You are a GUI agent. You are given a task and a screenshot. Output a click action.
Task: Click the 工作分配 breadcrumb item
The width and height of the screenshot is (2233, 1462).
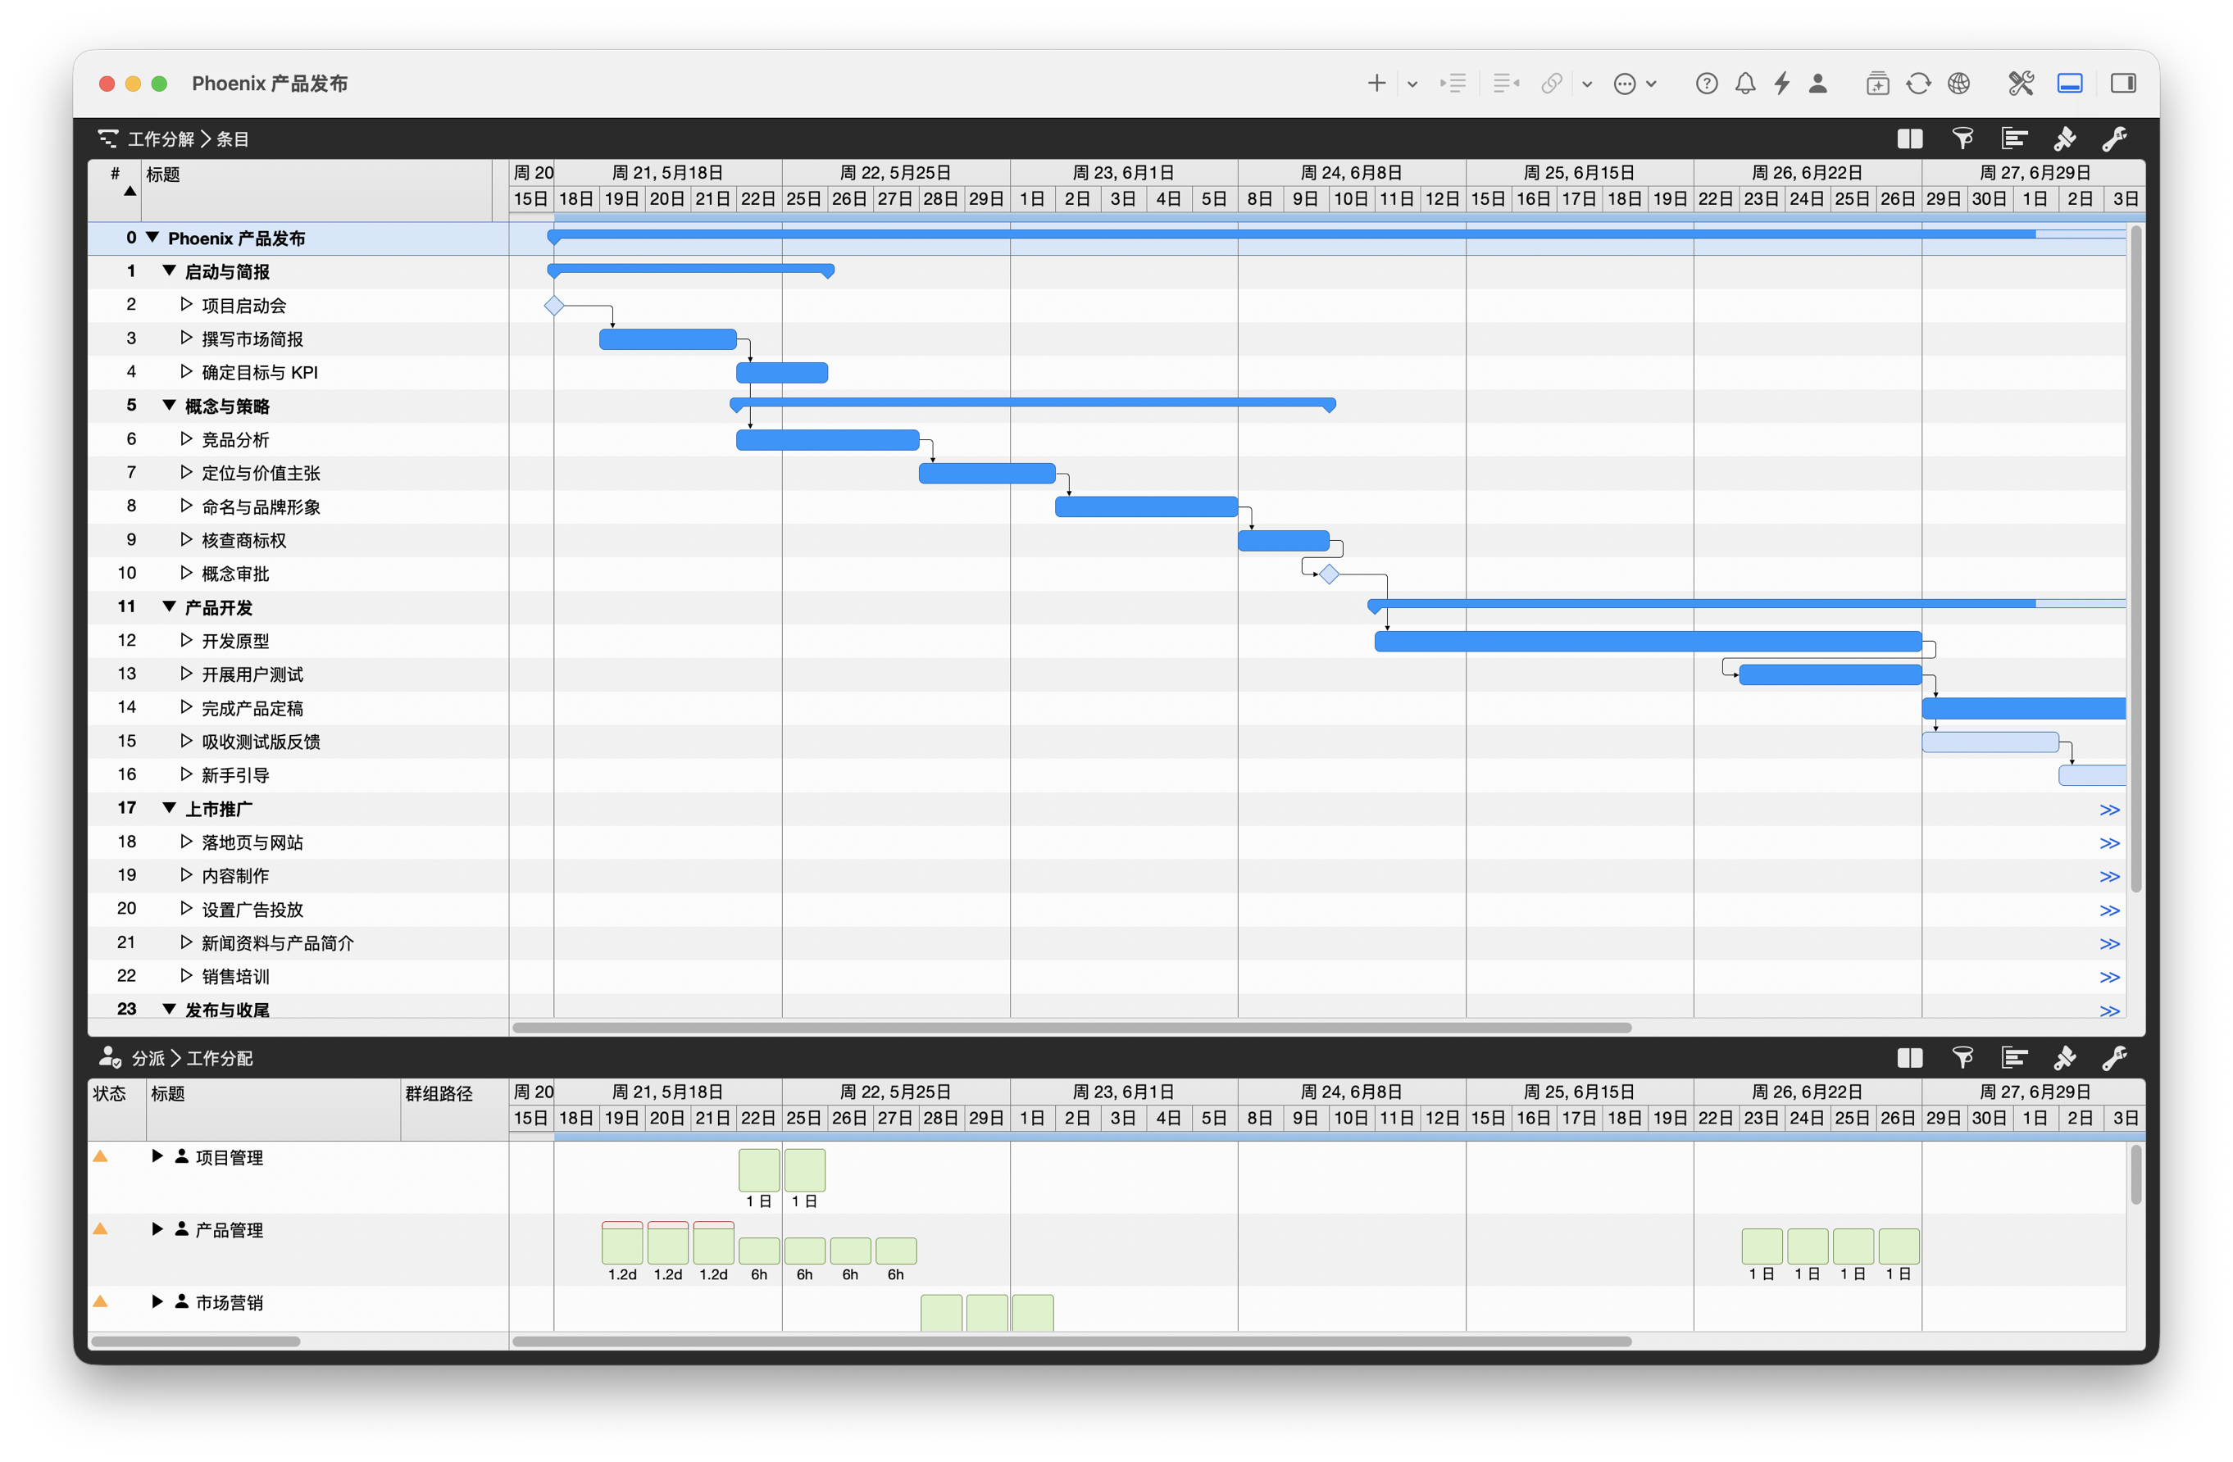coord(220,1058)
